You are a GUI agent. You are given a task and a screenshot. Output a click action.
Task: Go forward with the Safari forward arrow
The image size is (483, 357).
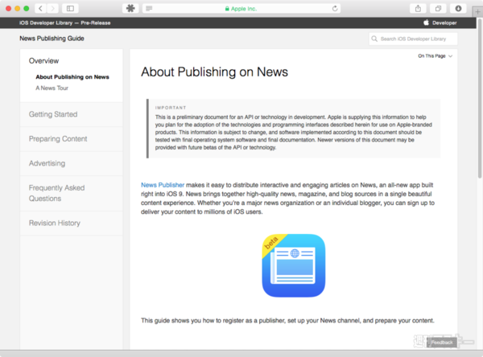(52, 8)
